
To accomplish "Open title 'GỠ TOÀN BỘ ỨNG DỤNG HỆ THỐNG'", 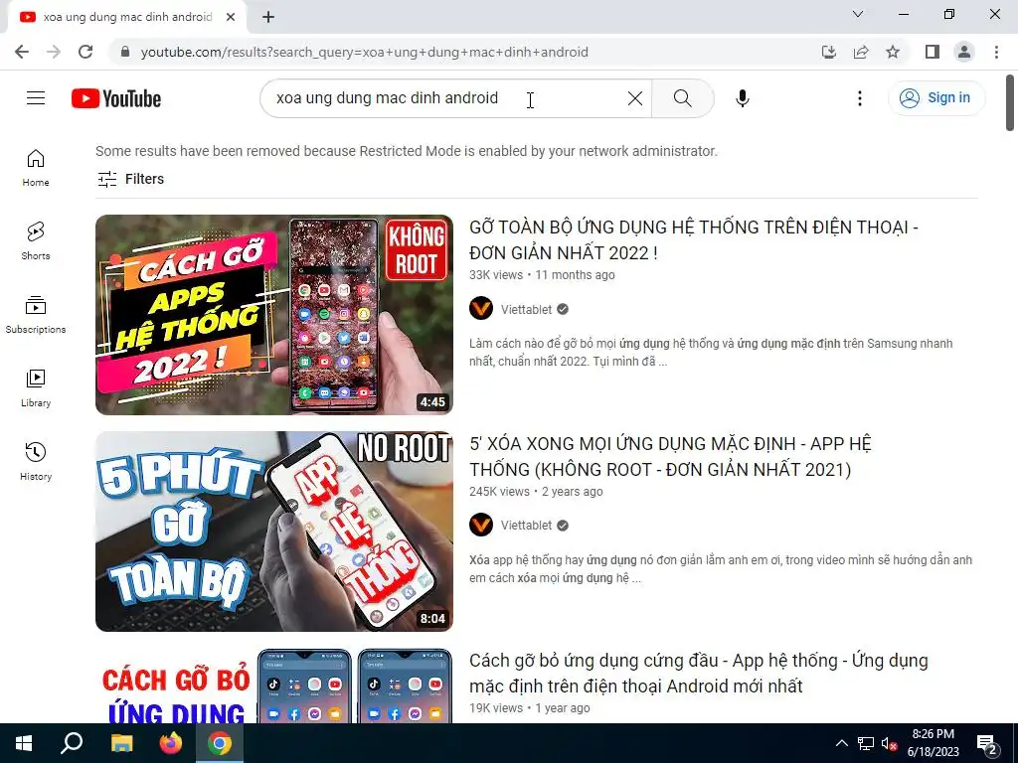I will click(693, 240).
